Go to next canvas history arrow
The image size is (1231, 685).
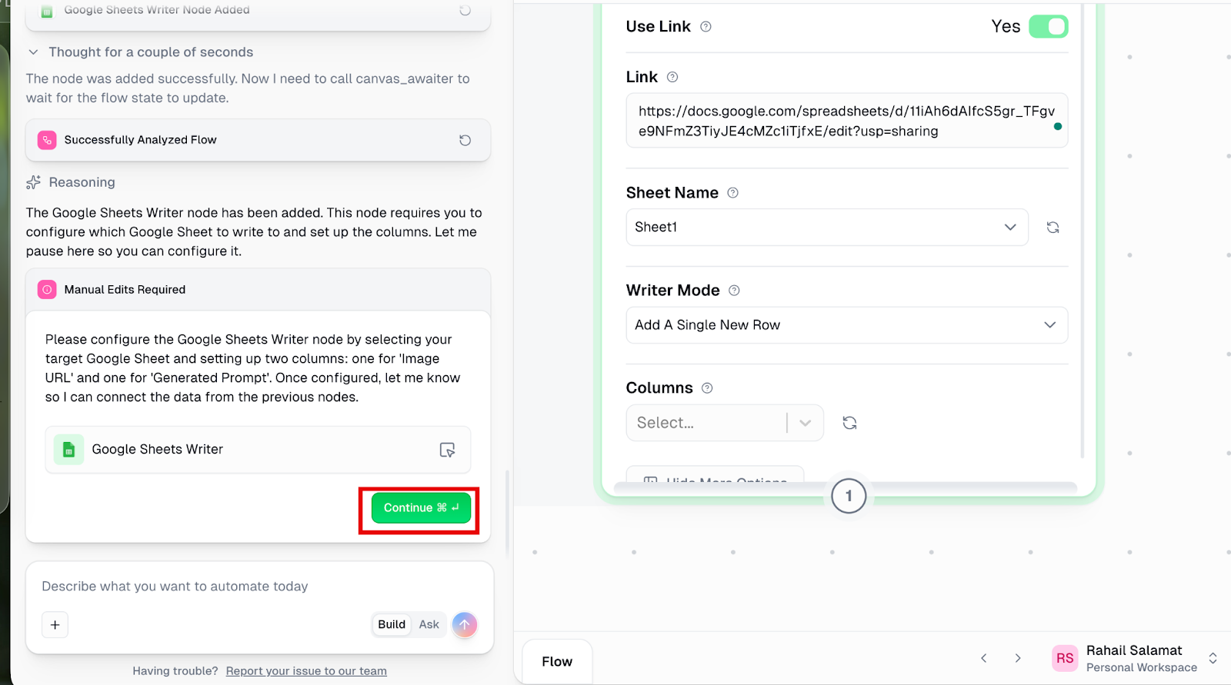click(x=1018, y=658)
